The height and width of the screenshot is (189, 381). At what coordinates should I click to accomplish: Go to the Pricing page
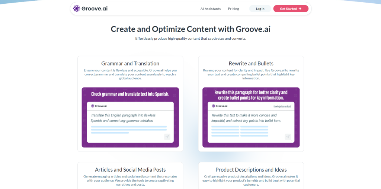233,9
